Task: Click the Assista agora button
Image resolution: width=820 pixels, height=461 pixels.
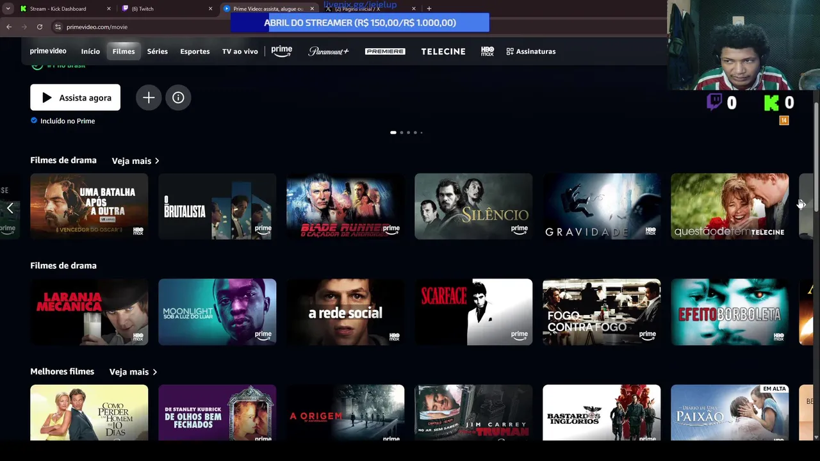Action: [76, 97]
